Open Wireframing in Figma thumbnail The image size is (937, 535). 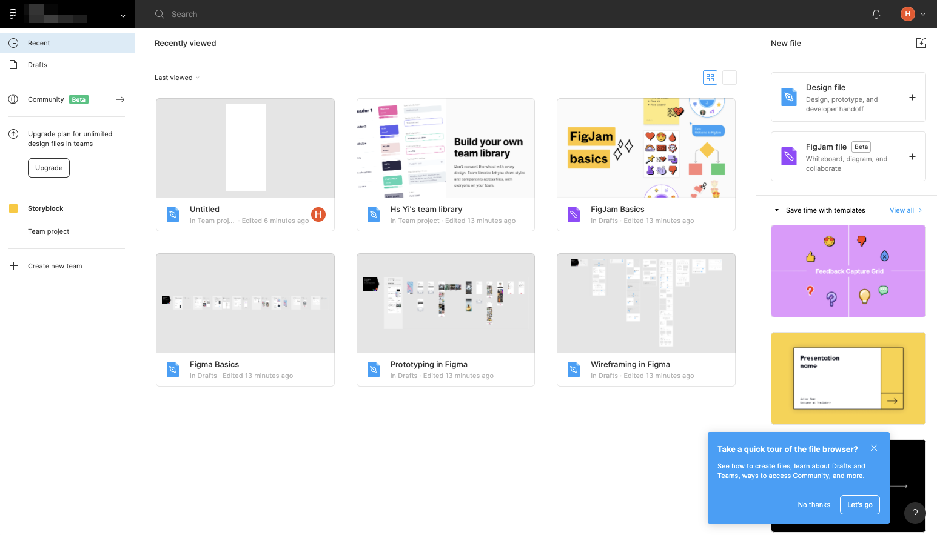[x=646, y=303]
